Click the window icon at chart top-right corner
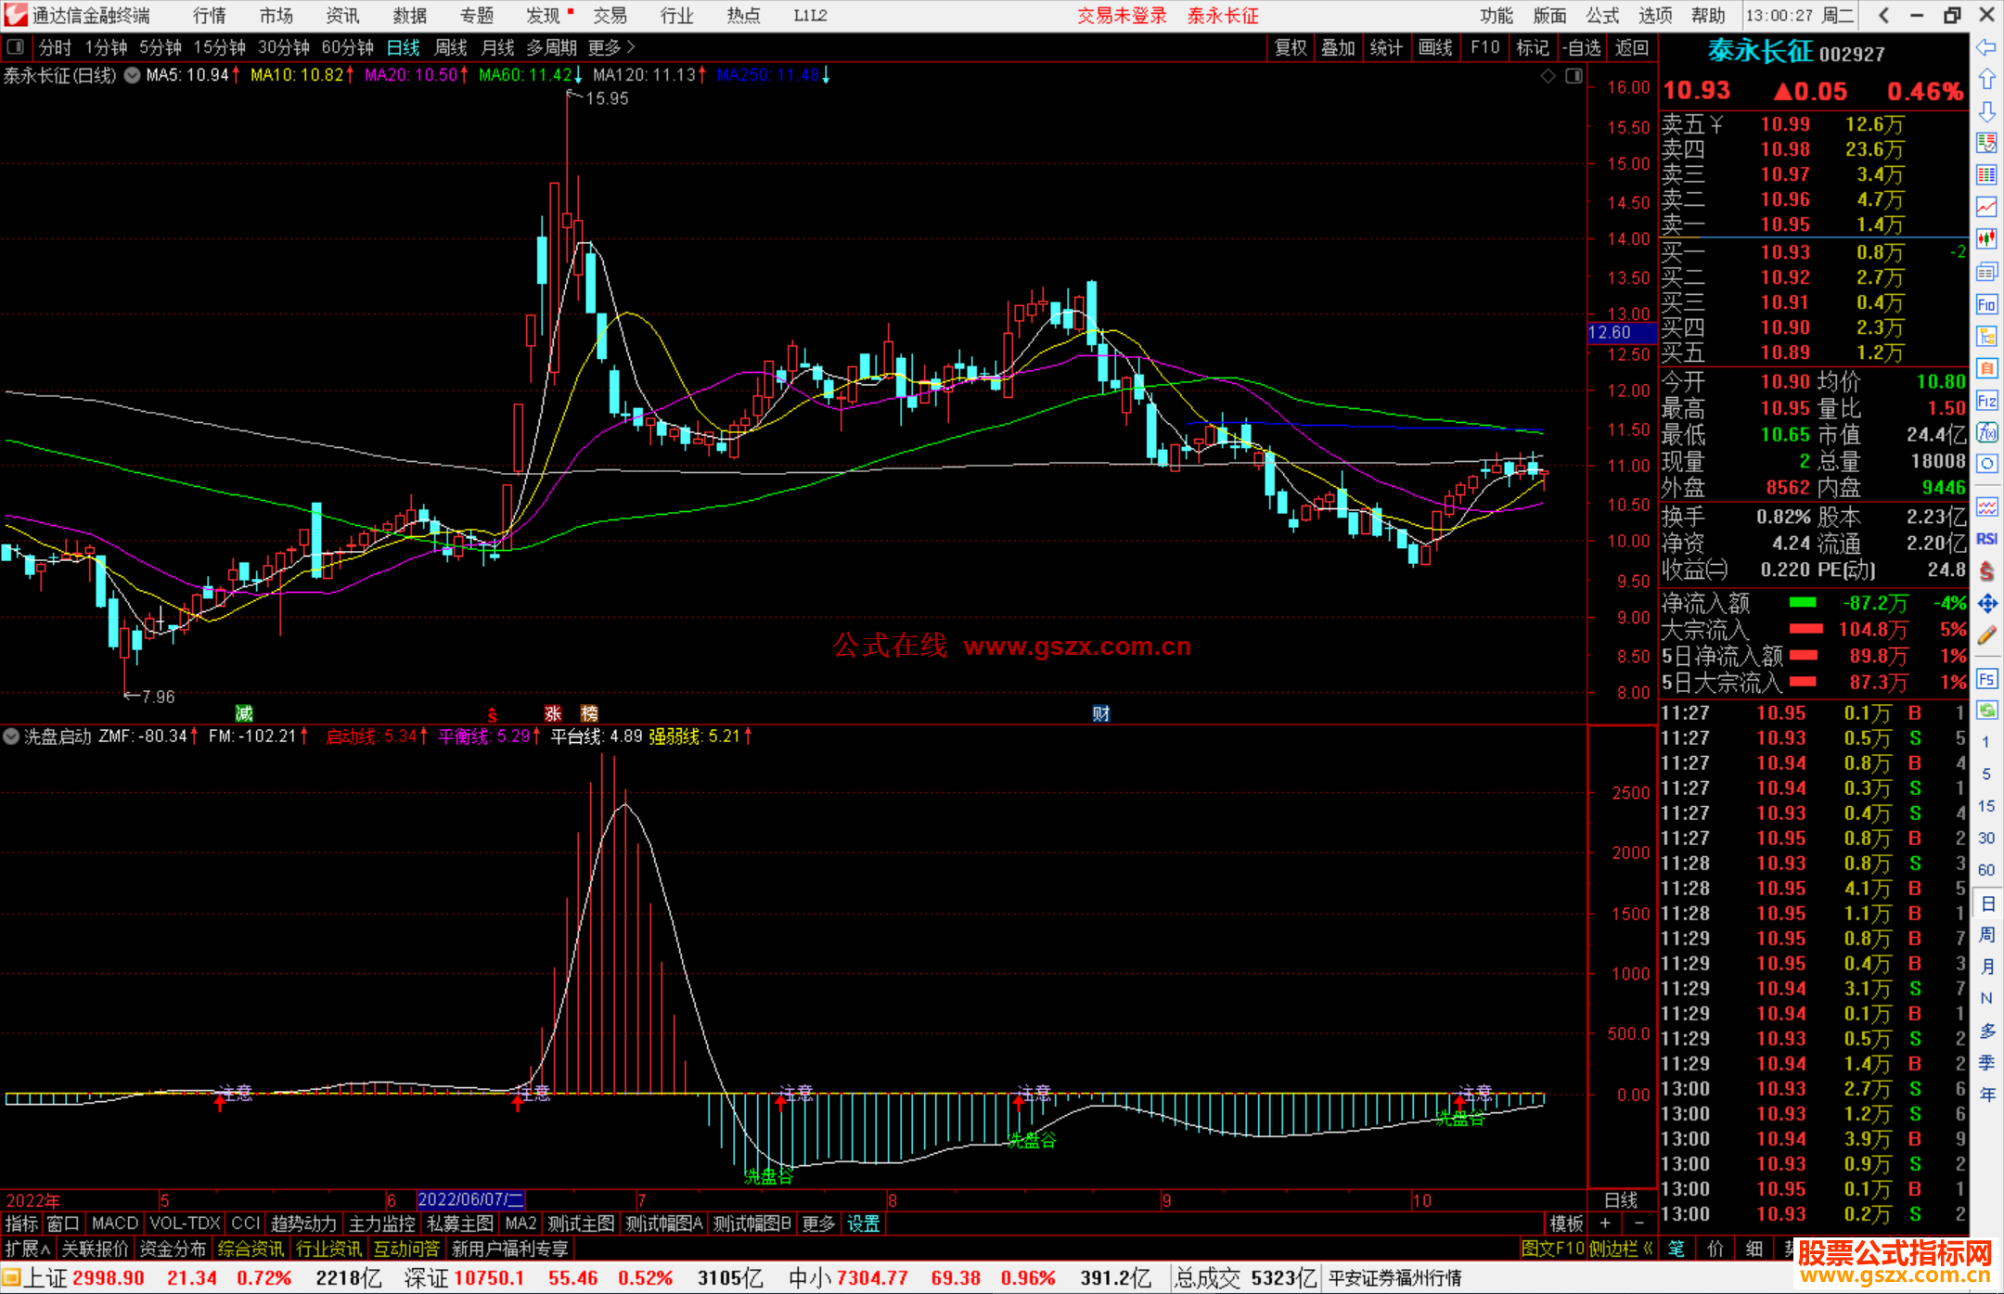2004x1294 pixels. pos(1574,76)
